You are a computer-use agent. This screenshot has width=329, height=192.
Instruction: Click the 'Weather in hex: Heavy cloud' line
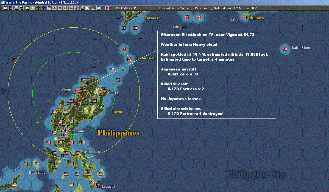pyautogui.click(x=189, y=44)
